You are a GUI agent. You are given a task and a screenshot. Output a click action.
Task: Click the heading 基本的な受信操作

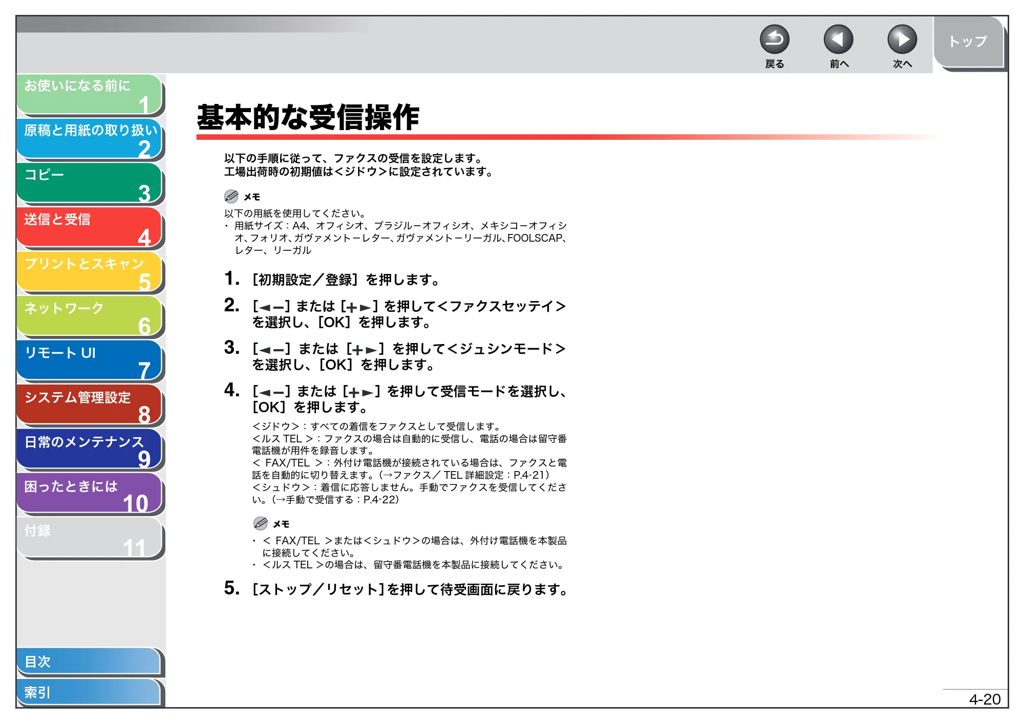click(308, 117)
